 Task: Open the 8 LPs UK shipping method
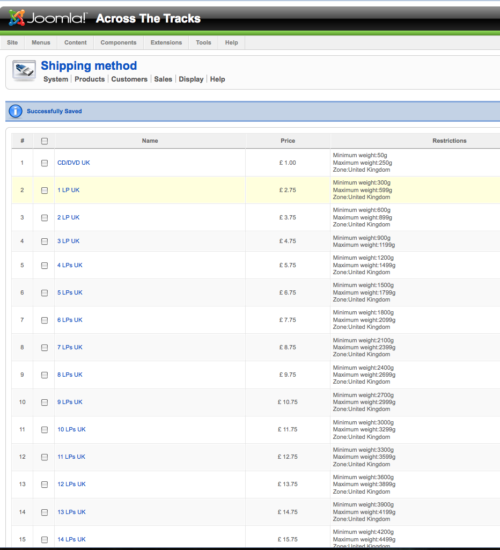(x=70, y=375)
